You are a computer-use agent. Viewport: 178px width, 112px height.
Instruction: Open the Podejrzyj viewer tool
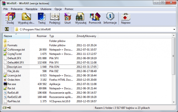click(55, 17)
